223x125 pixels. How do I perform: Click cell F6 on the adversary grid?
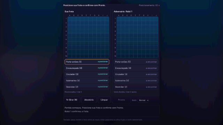139,39
